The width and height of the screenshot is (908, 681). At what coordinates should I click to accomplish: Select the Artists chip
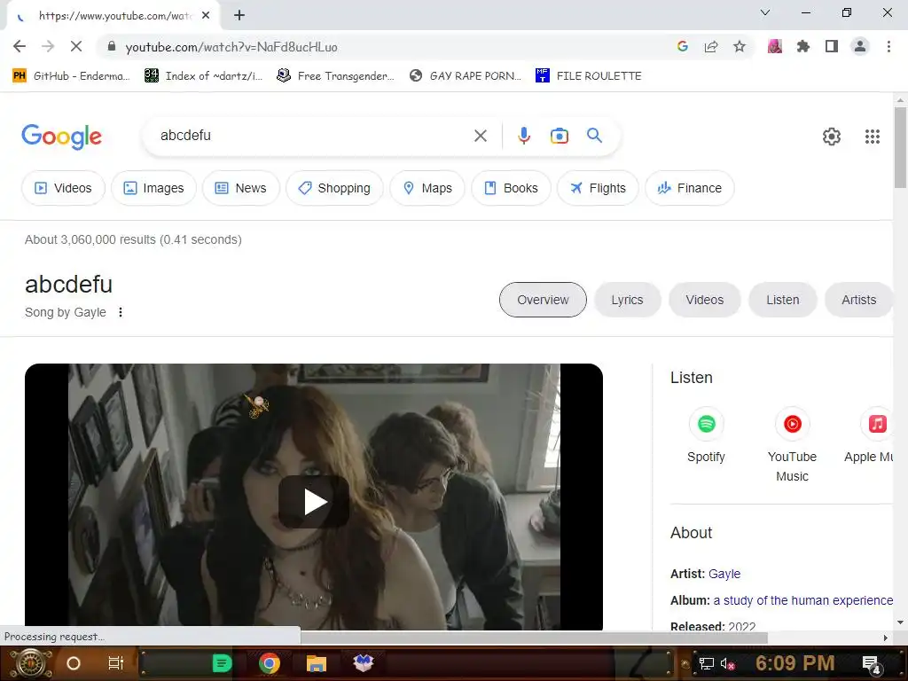pyautogui.click(x=858, y=300)
